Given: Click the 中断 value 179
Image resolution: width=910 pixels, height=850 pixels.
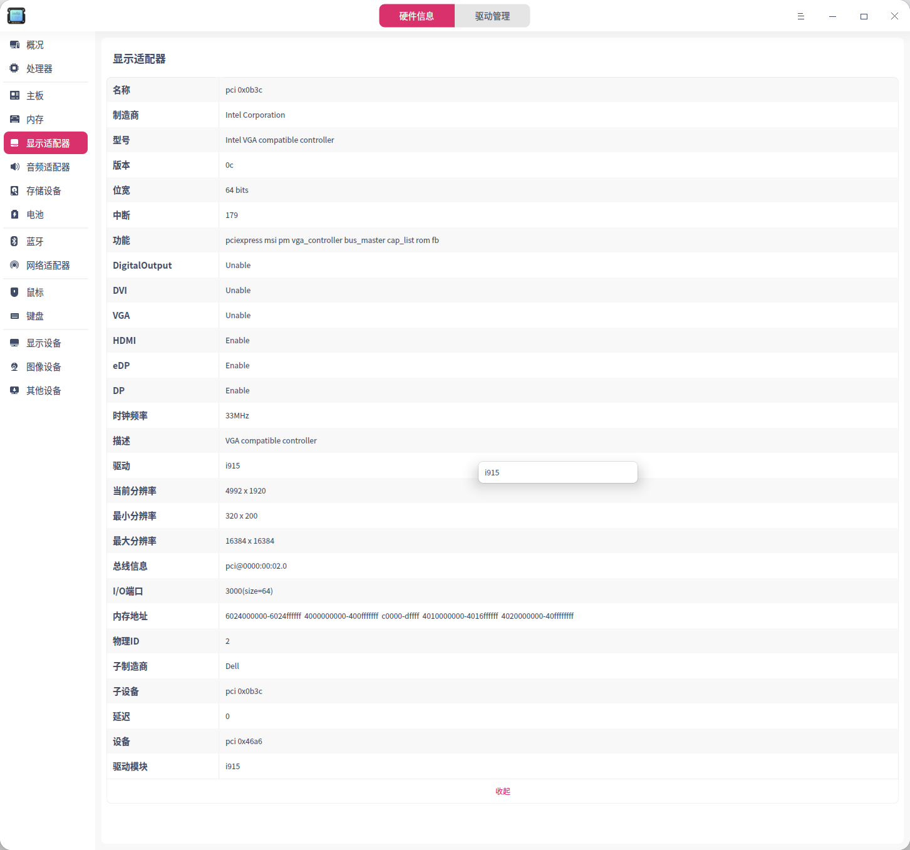Looking at the screenshot, I should coord(232,215).
